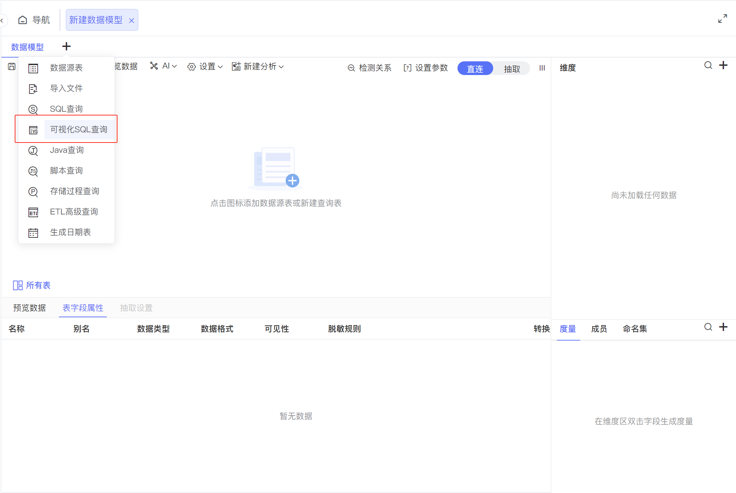
Task: Click the save icon in the toolbar
Action: tap(12, 66)
